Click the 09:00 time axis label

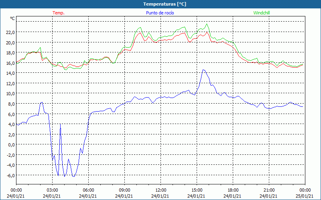pyautogui.click(x=124, y=190)
